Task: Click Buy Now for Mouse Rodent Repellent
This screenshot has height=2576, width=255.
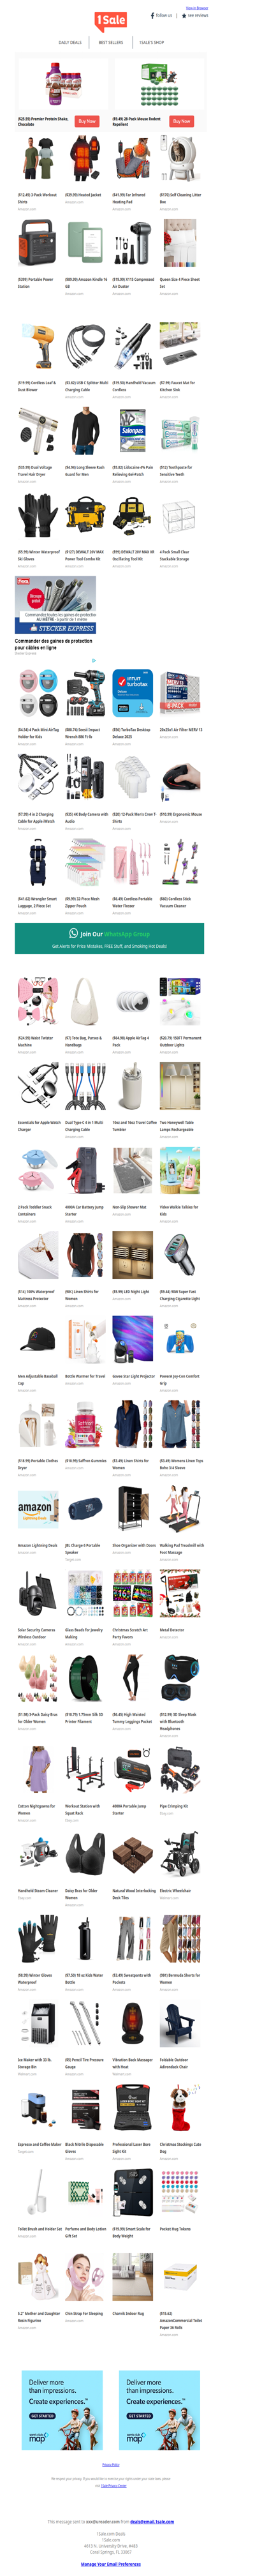Action: pos(181,121)
